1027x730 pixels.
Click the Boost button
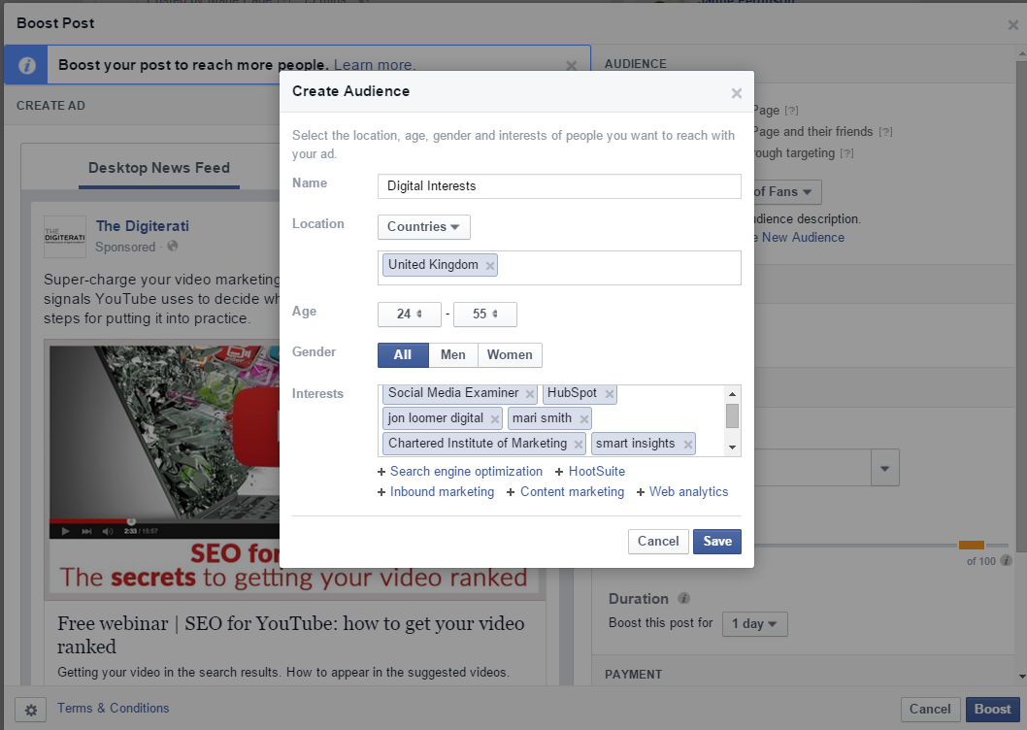pos(992,709)
